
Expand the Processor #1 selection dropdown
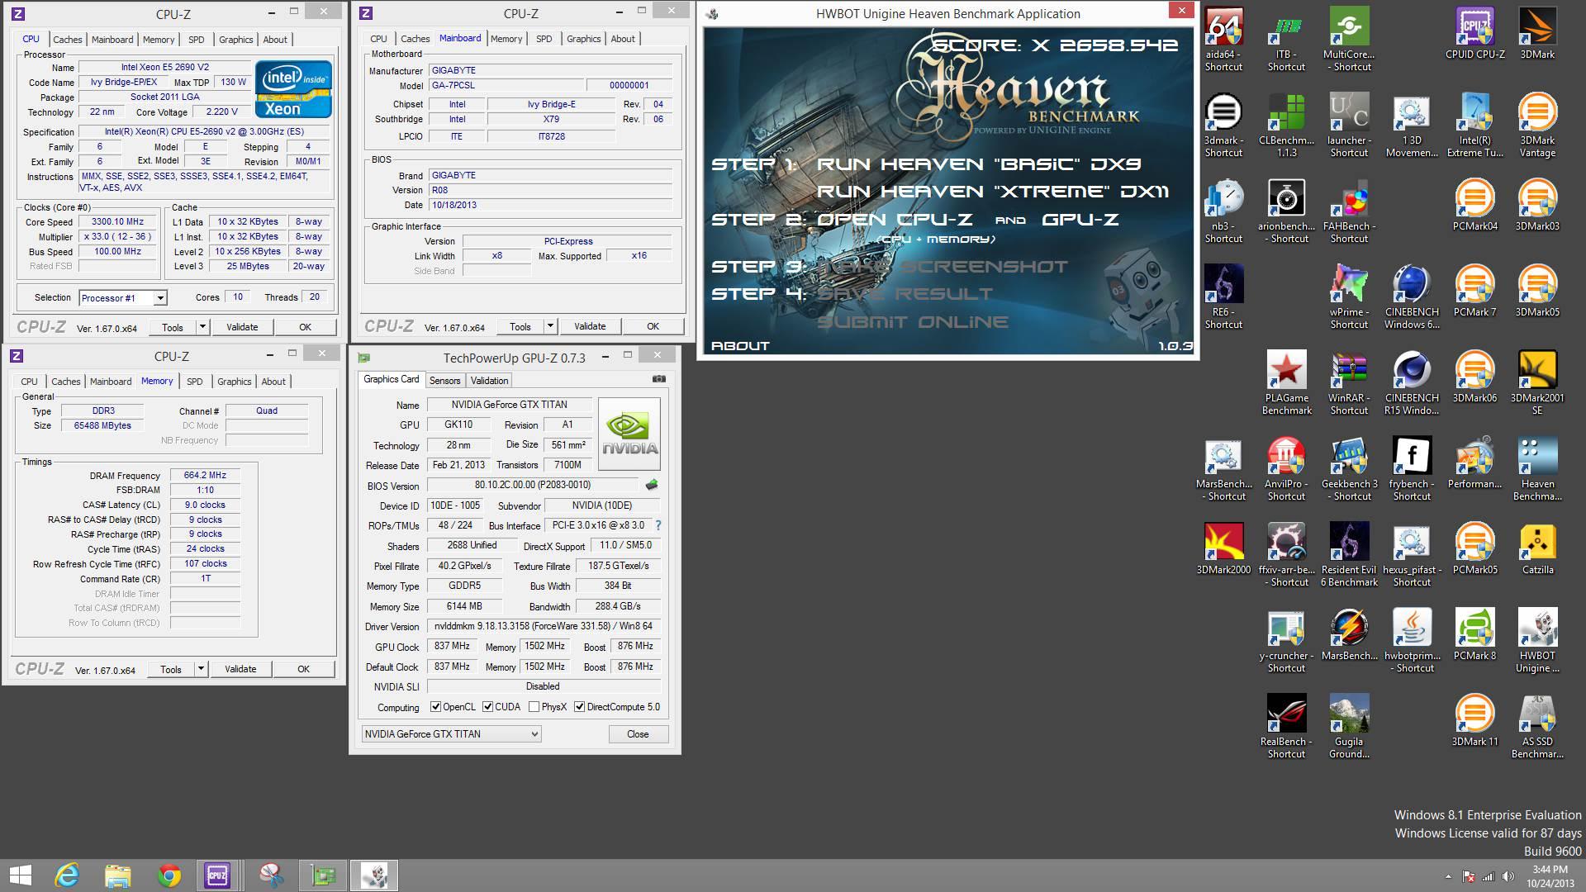click(x=160, y=298)
